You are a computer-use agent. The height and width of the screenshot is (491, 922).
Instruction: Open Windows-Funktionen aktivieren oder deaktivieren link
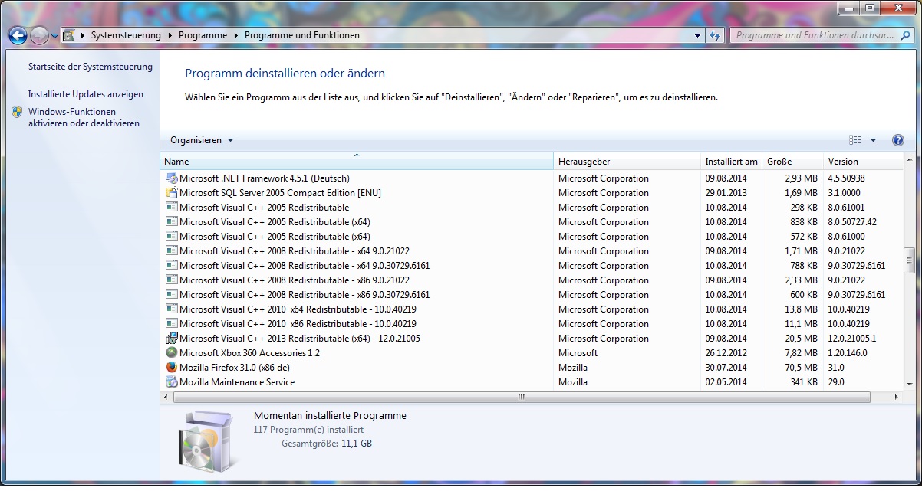tap(84, 117)
